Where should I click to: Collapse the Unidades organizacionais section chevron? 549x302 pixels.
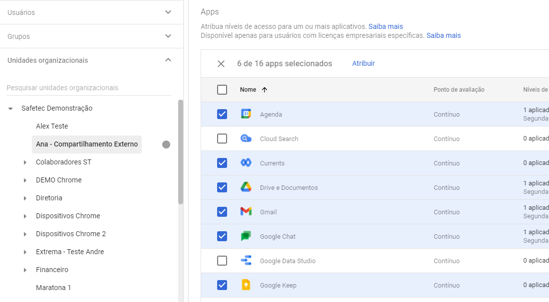pos(168,60)
